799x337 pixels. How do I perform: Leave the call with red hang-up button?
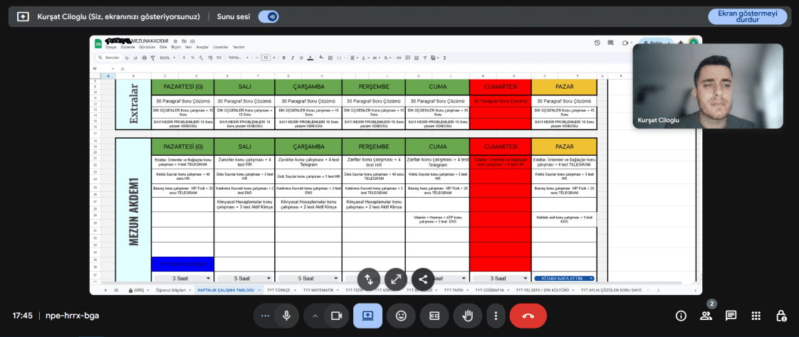[x=528, y=316]
